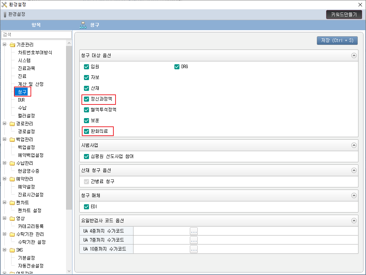Click the 수납관리 folder icon
Screen dimensions: 366x275
(x=12, y=163)
